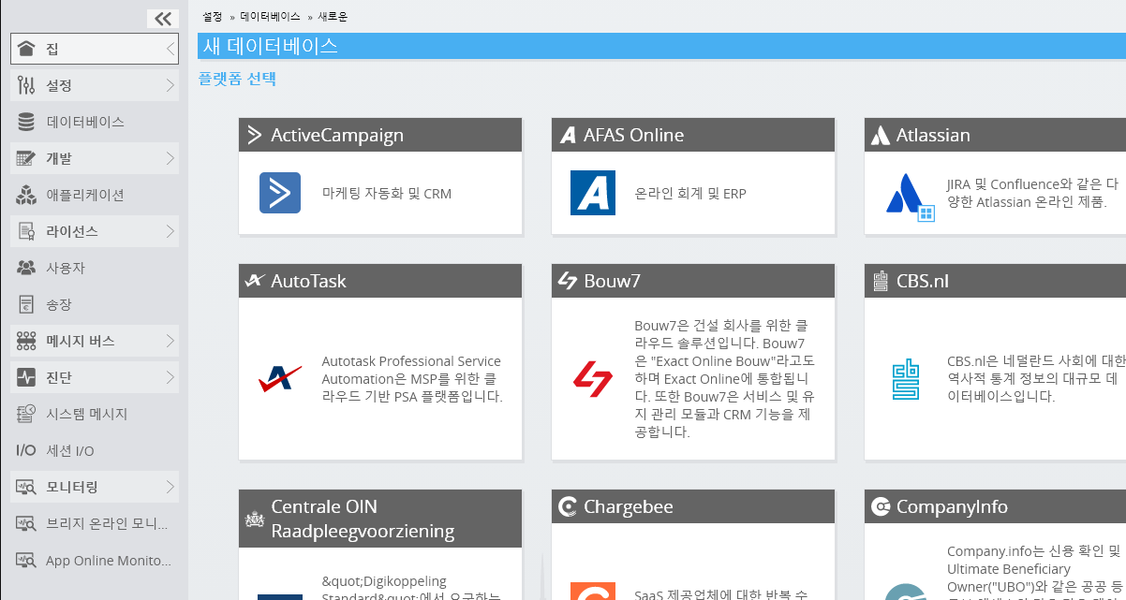Expand the 진단 menu arrow

pos(170,377)
